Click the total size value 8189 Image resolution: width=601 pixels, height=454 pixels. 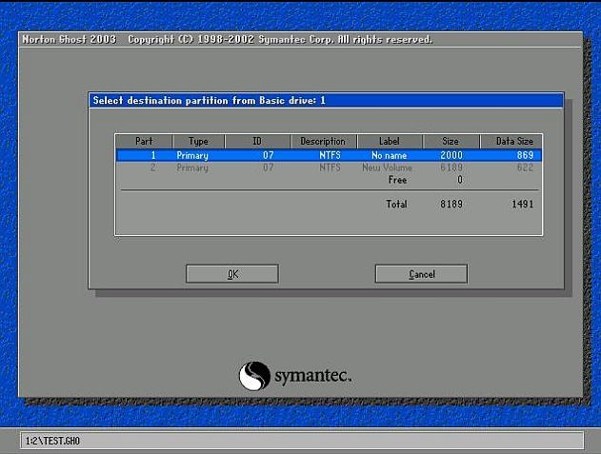451,204
